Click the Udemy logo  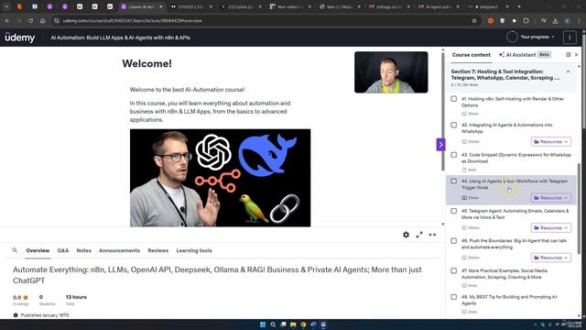(20, 38)
